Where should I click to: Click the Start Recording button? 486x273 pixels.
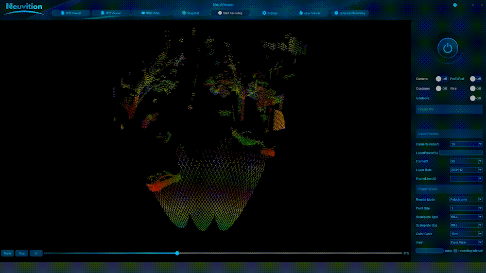click(230, 13)
